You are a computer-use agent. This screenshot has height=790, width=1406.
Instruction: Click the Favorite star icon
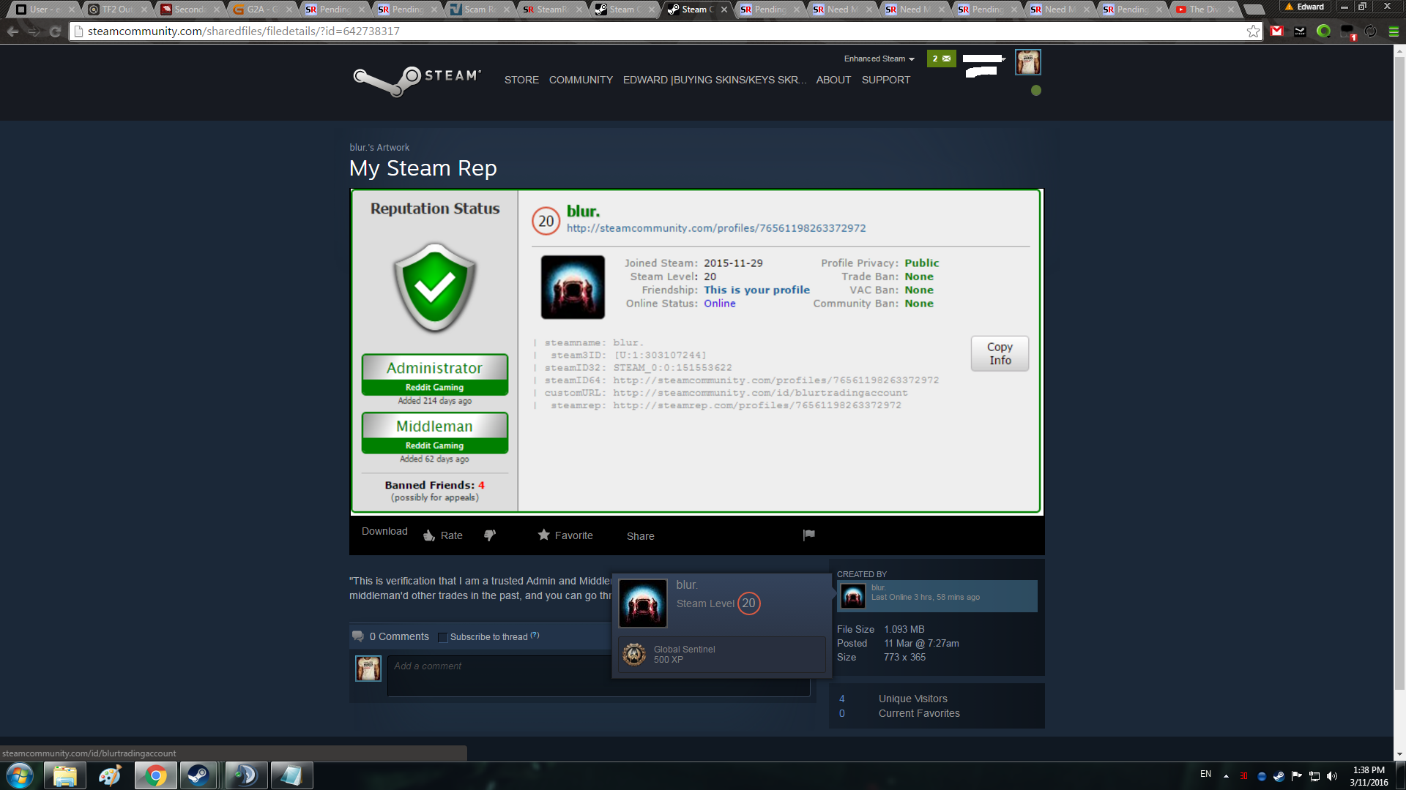pyautogui.click(x=543, y=535)
